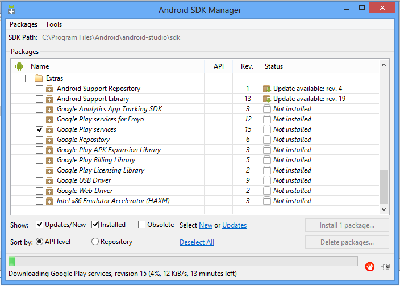Click package icon for Android Support Repository

[x=49, y=89]
